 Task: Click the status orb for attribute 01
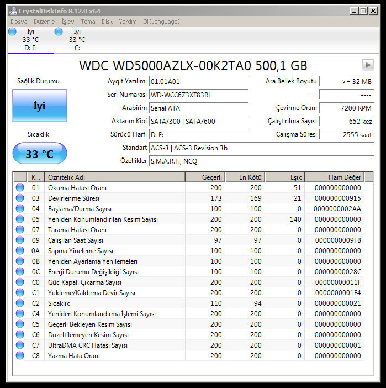tap(20, 187)
